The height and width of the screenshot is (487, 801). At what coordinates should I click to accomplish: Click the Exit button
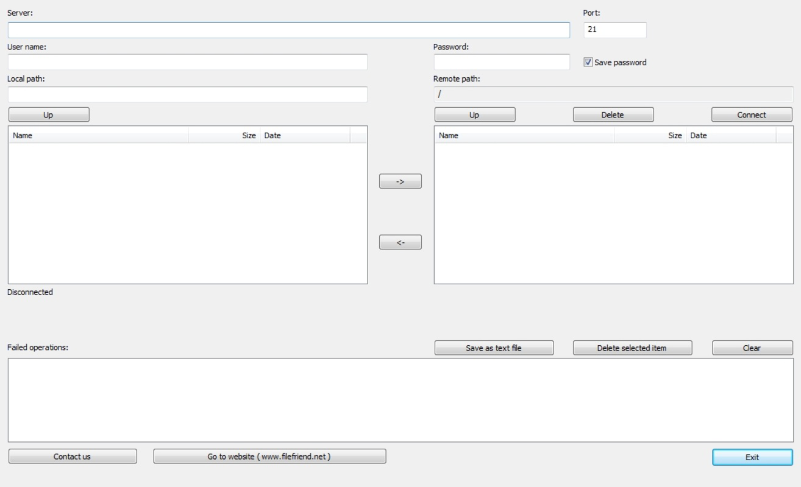click(x=753, y=457)
